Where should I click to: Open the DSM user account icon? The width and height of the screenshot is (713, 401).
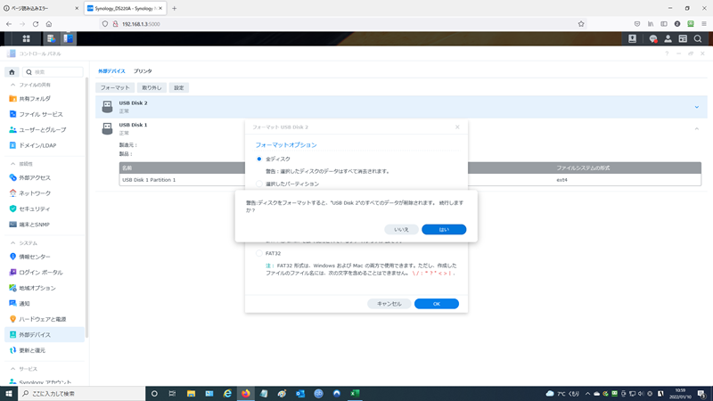[668, 38]
